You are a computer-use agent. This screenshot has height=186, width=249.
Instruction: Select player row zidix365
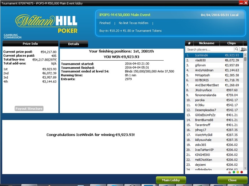(214, 145)
